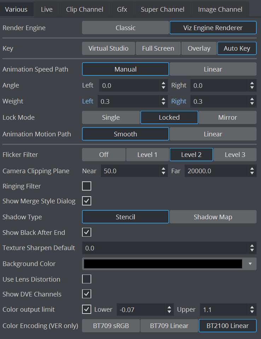This screenshot has height=339, width=261.
Task: Set Flicker Filter to Level 3
Action: pyautogui.click(x=235, y=155)
